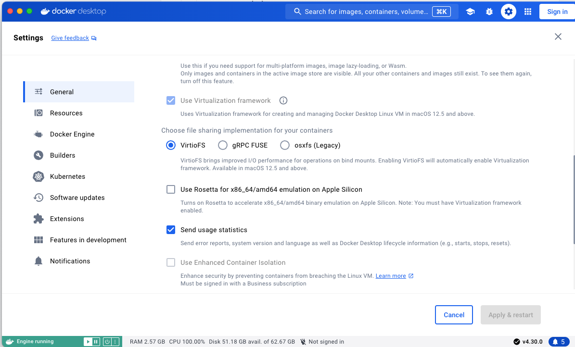575x347 pixels.
Task: Click the RAM 2.57 GB status text
Action: tap(147, 342)
